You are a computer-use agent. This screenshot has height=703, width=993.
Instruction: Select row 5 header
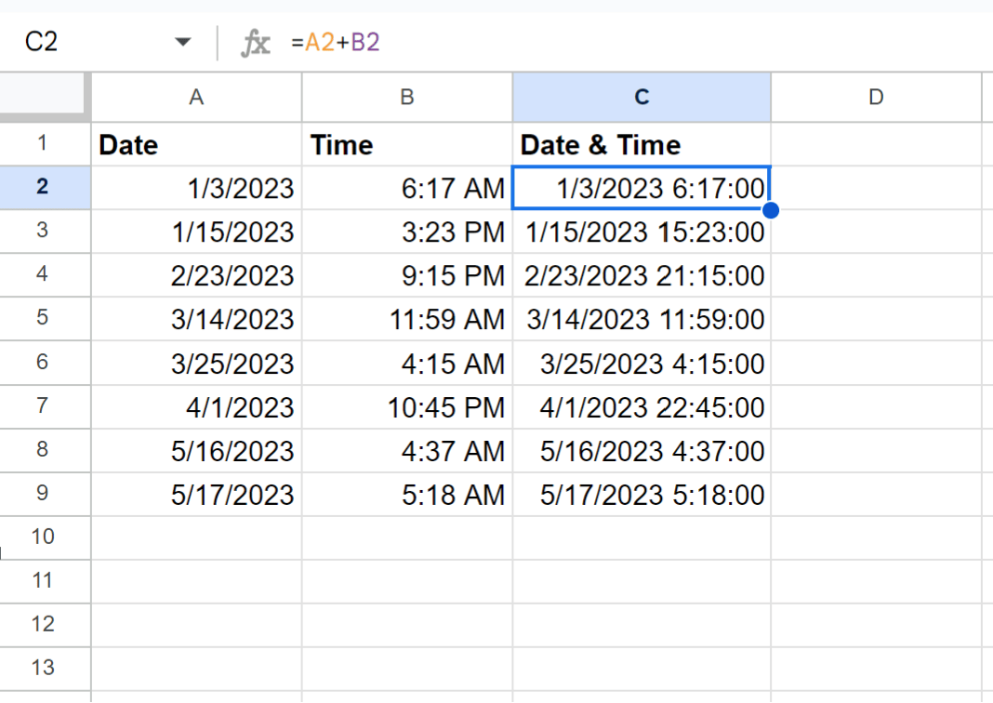click(x=43, y=319)
